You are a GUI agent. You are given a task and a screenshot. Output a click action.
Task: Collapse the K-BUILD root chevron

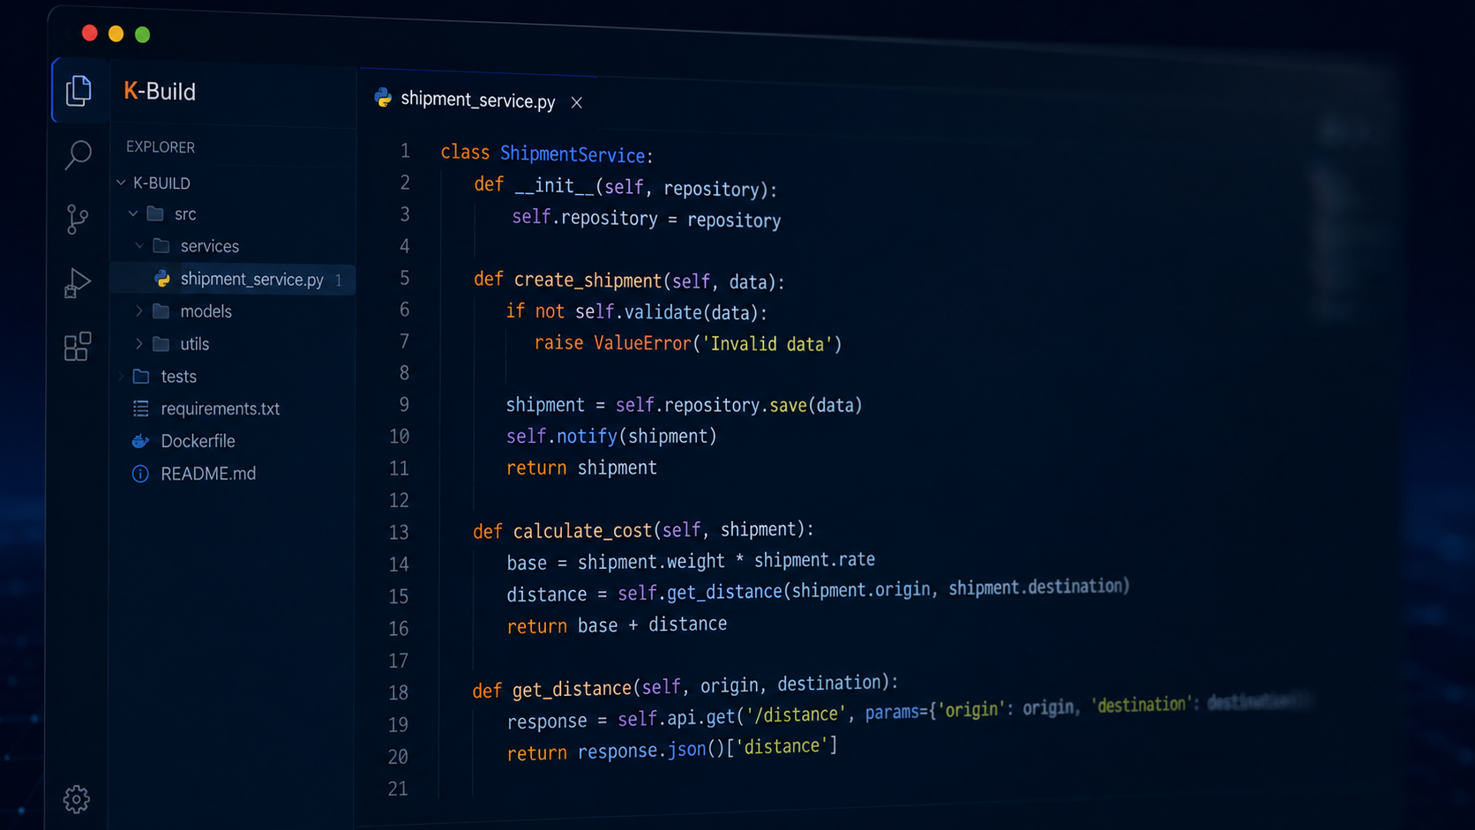point(121,183)
